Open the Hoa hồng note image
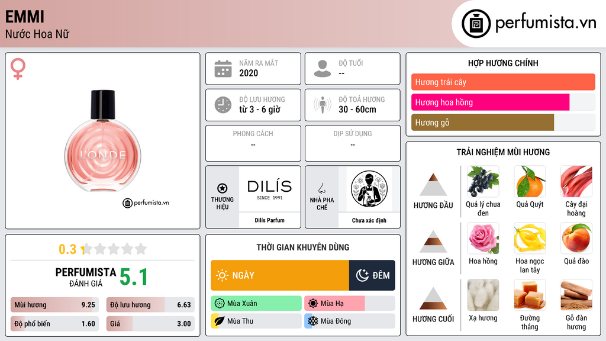 coord(483,239)
